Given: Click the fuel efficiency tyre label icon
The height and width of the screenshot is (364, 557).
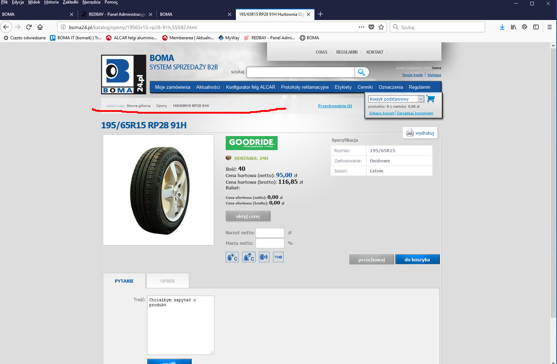Looking at the screenshot, I should 232,257.
